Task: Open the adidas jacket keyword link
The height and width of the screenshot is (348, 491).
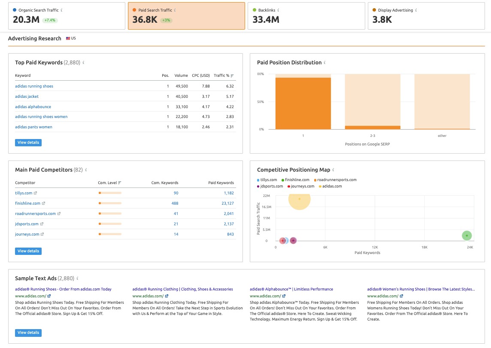Action: point(27,96)
